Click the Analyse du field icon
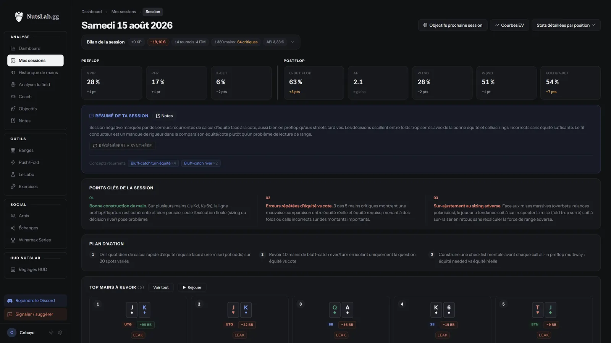The image size is (611, 343). click(x=13, y=85)
